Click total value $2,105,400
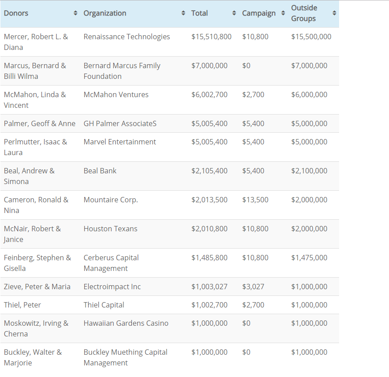 coord(209,171)
